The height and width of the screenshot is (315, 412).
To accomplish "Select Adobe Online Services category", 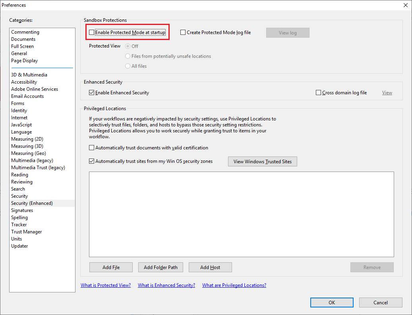I will click(x=42, y=89).
